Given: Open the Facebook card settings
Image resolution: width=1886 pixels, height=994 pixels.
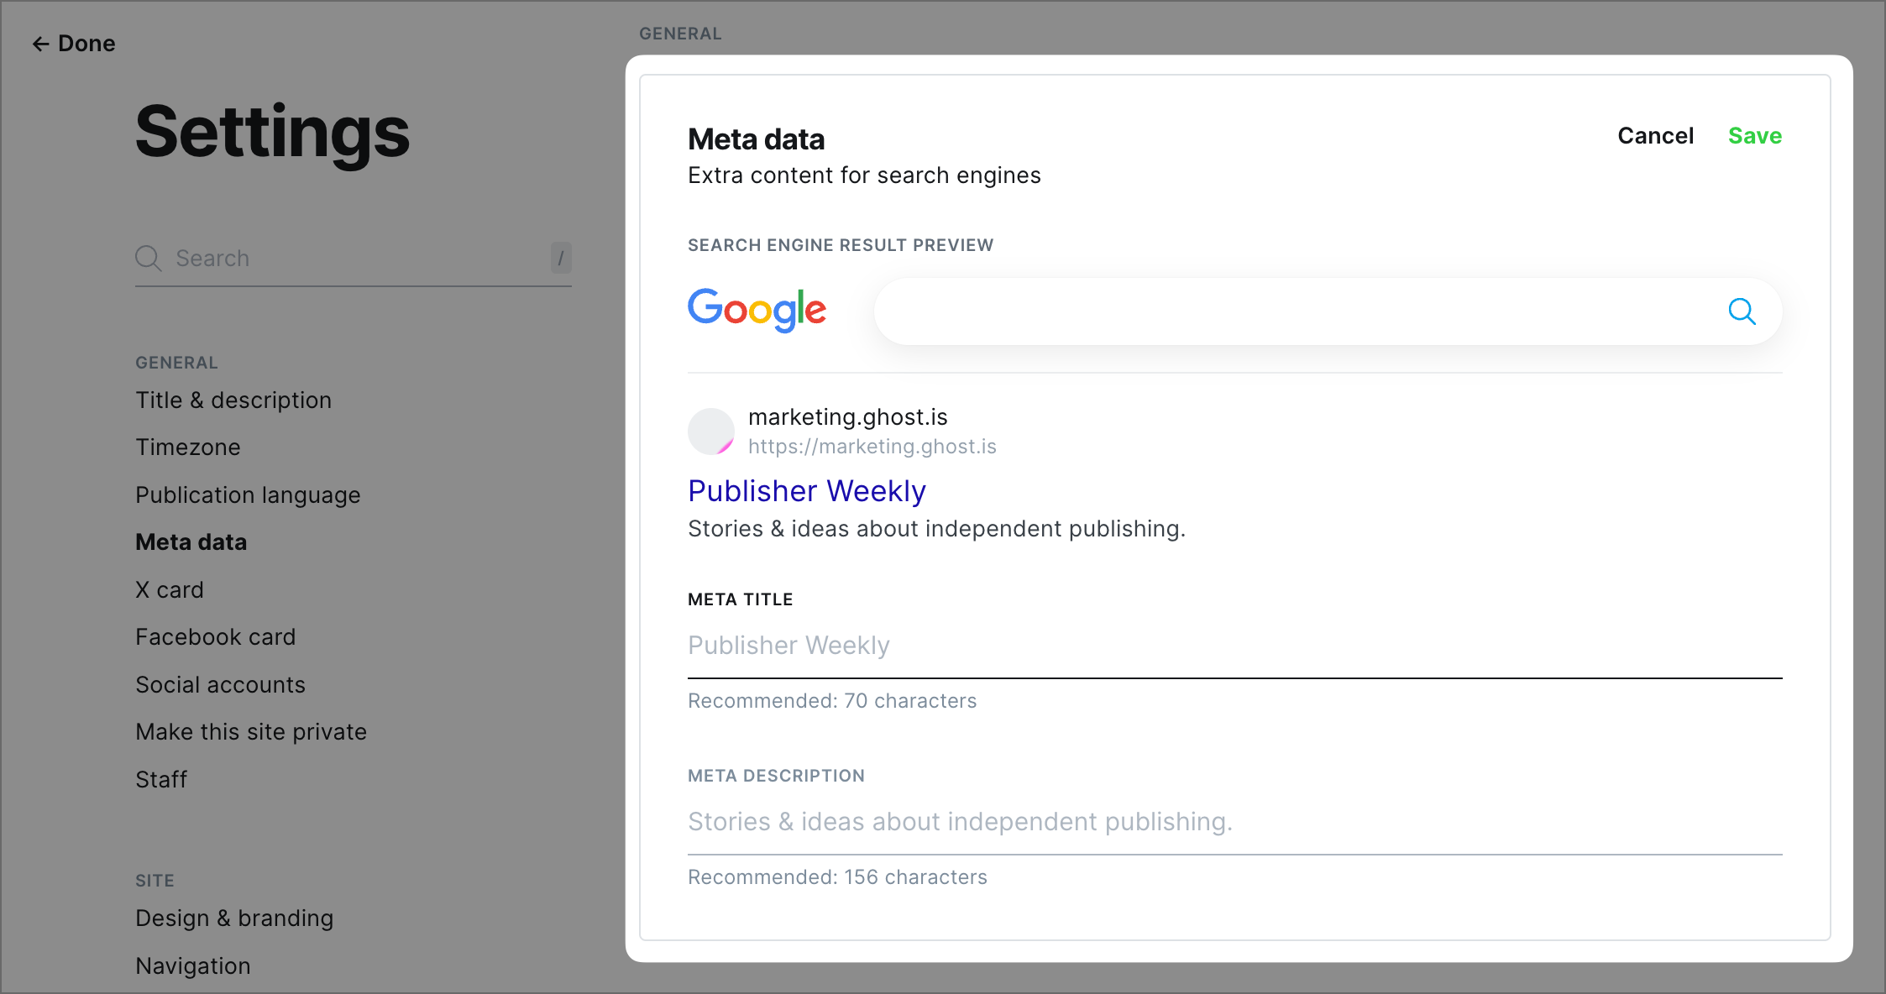Looking at the screenshot, I should tap(216, 636).
